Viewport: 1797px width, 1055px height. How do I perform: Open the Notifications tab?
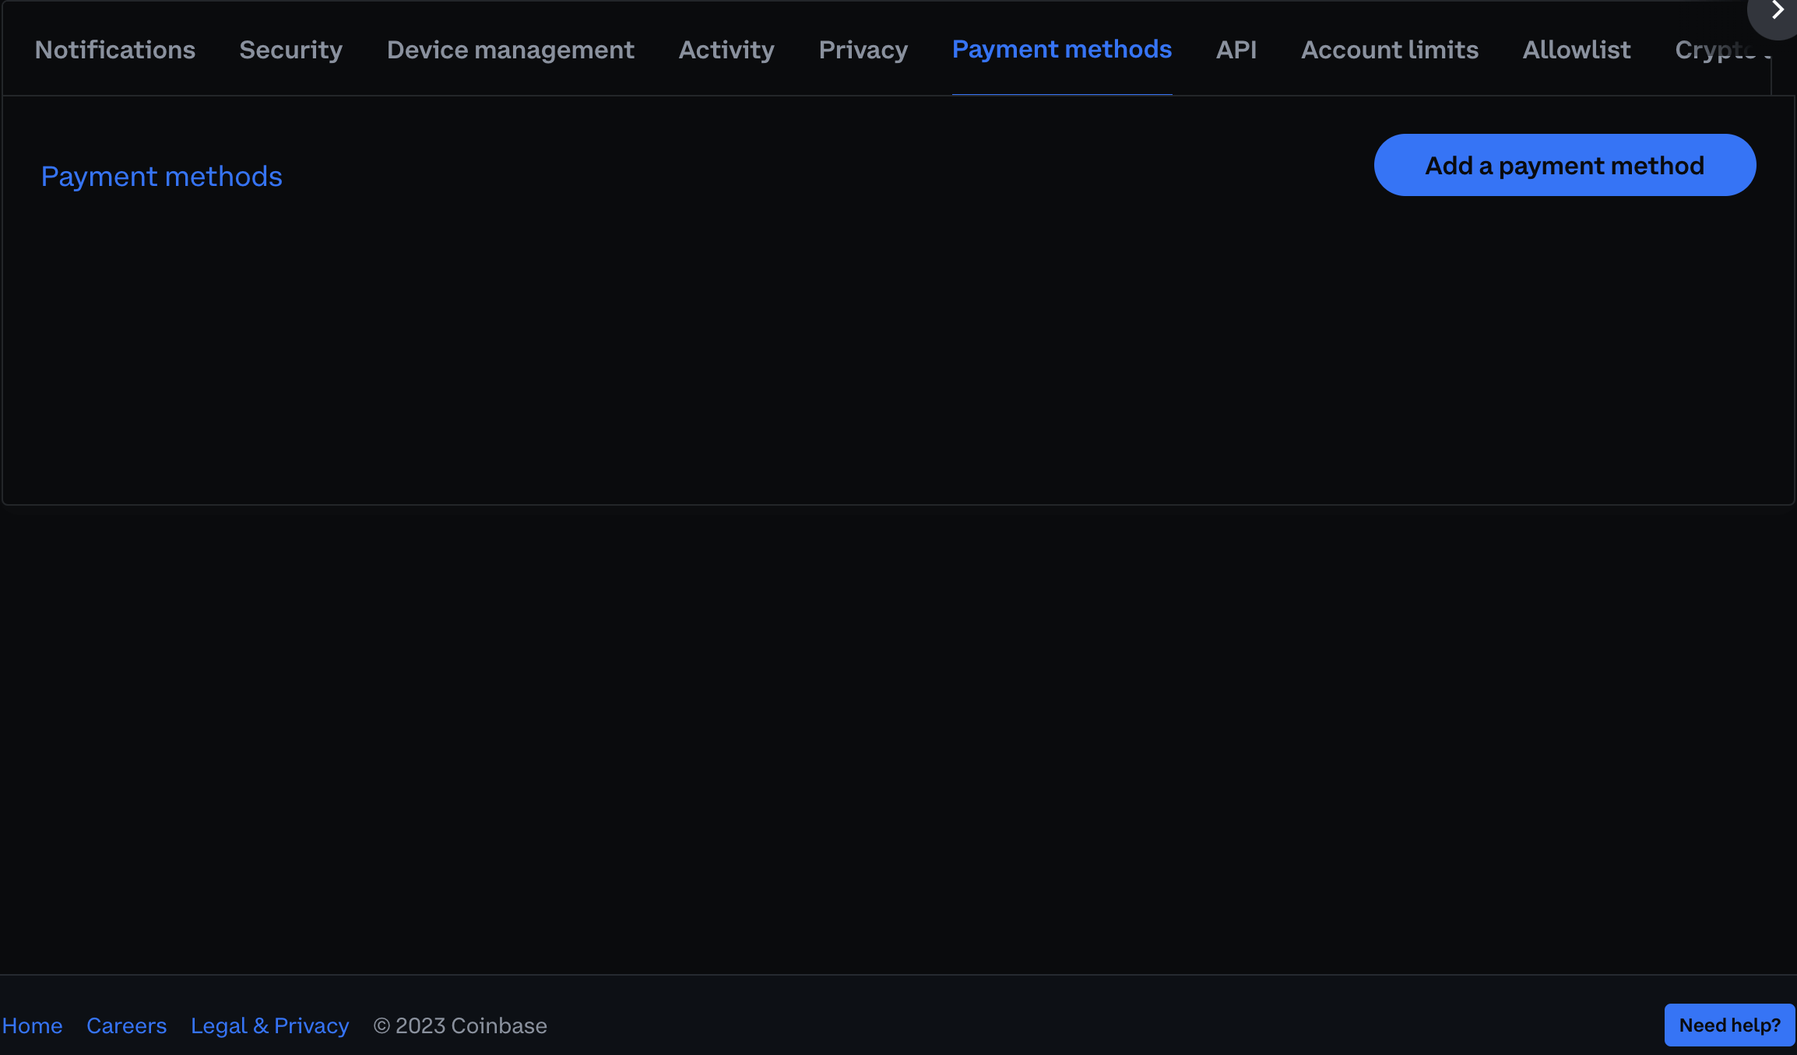coord(114,49)
